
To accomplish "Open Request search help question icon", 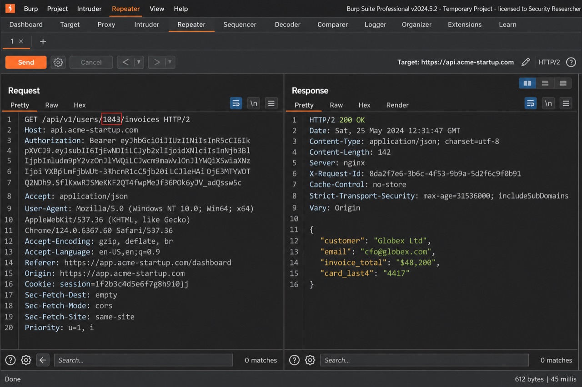I will click(x=10, y=360).
